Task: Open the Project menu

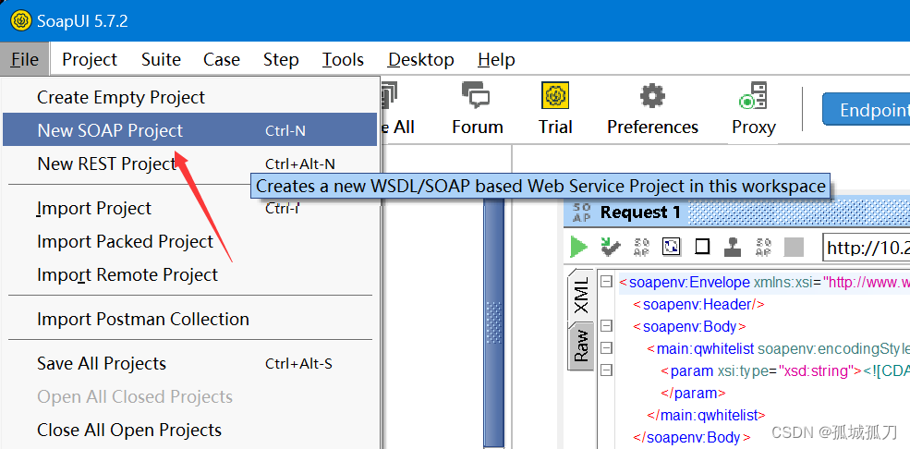Action: 90,59
